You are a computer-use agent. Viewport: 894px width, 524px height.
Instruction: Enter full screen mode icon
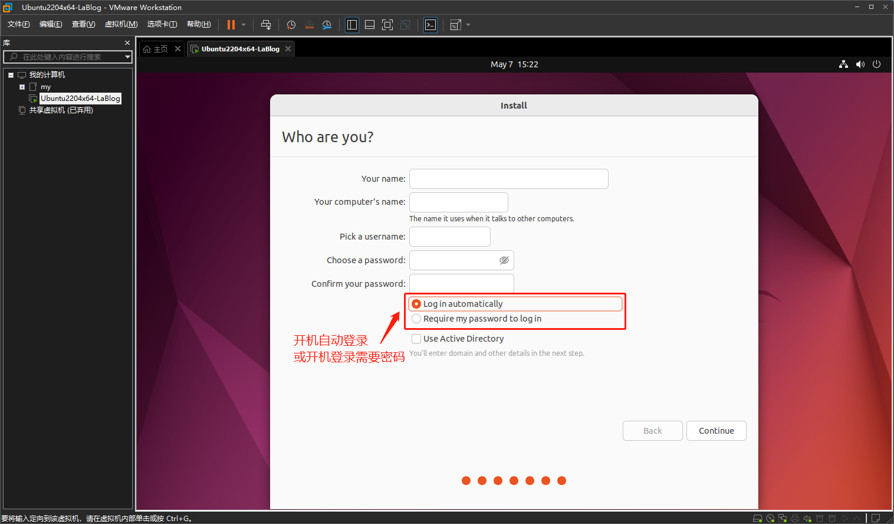coord(387,25)
